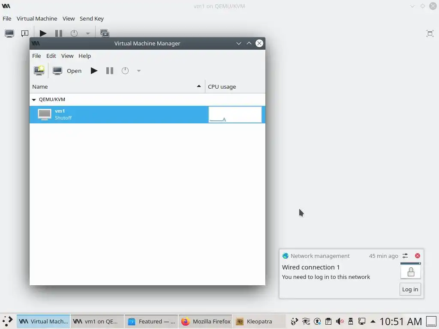Open the Manager View menu

coord(67,56)
